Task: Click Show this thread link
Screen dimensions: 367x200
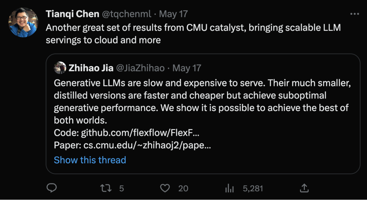Action: [x=90, y=160]
